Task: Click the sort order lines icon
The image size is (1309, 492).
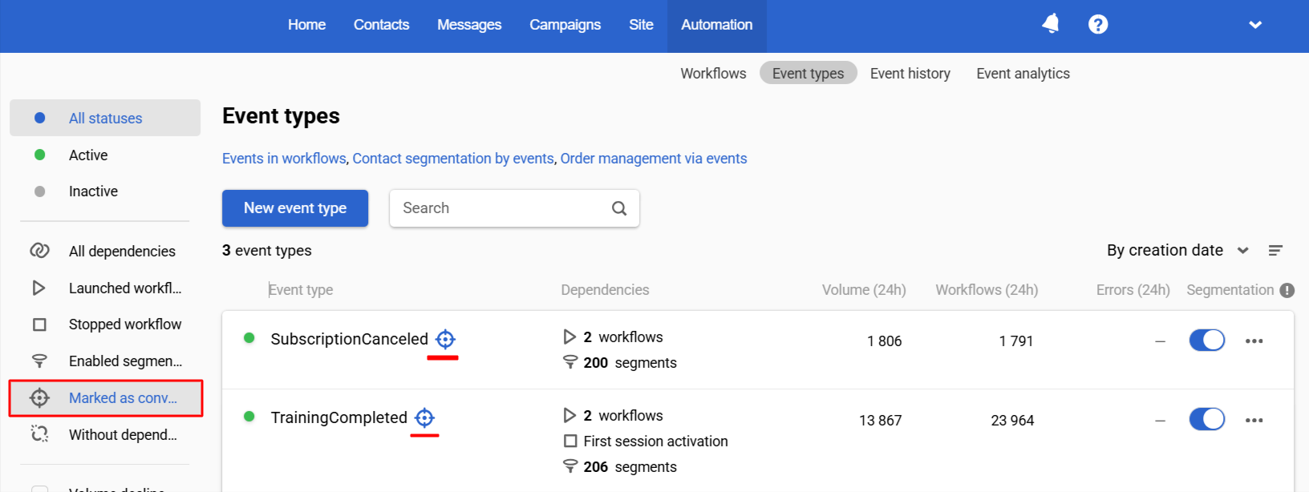Action: (x=1275, y=251)
